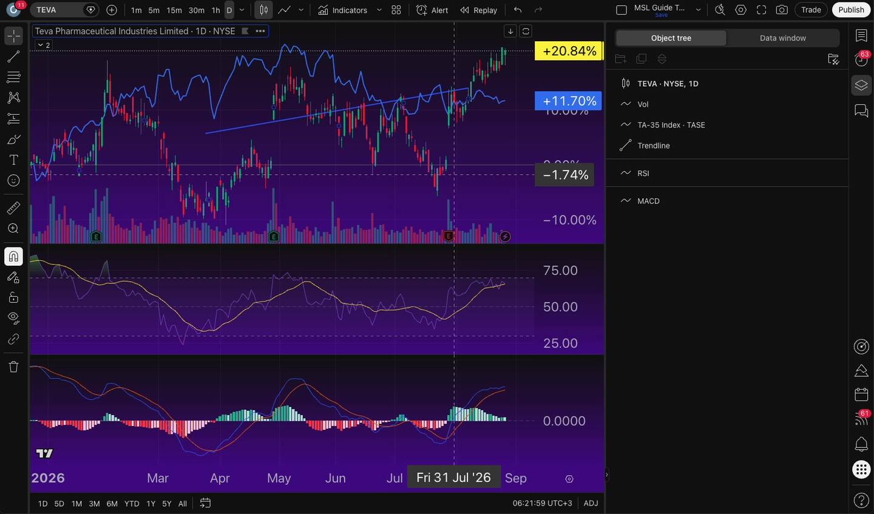Select the 1m timeframe

pos(137,10)
